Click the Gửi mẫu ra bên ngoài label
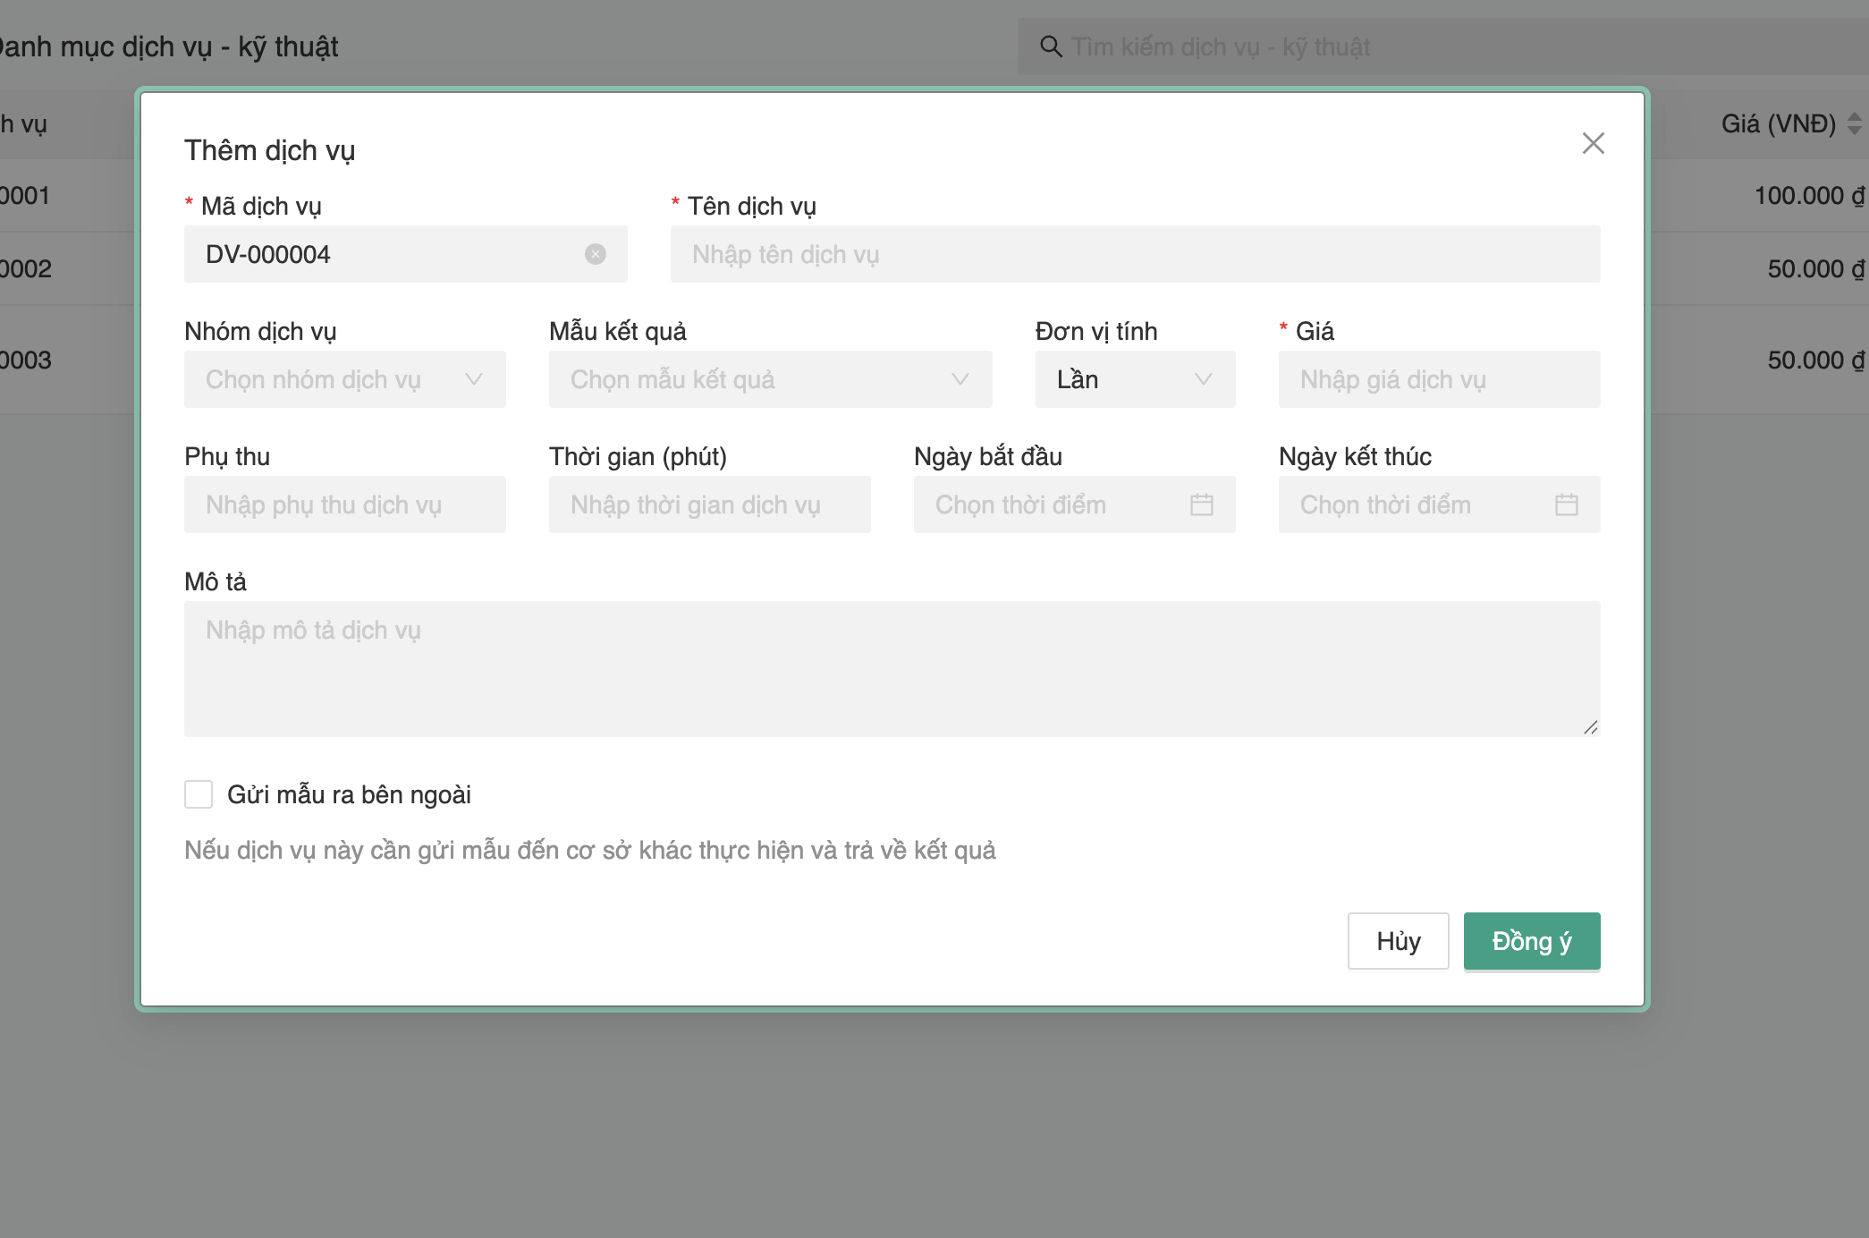The image size is (1869, 1238). (349, 794)
